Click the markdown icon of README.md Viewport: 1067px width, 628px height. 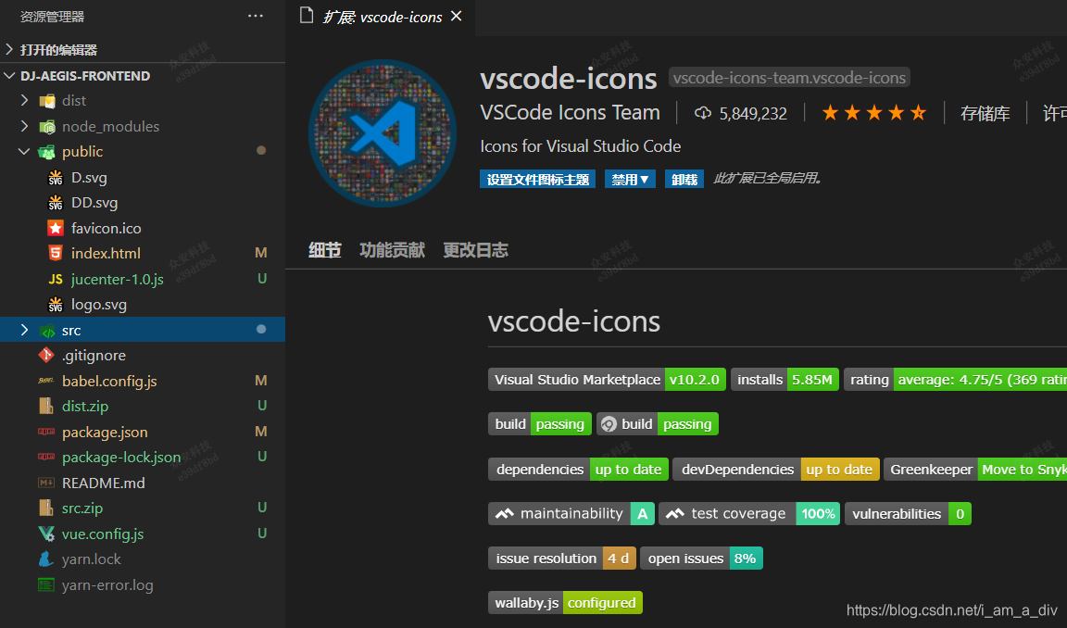tap(46, 483)
